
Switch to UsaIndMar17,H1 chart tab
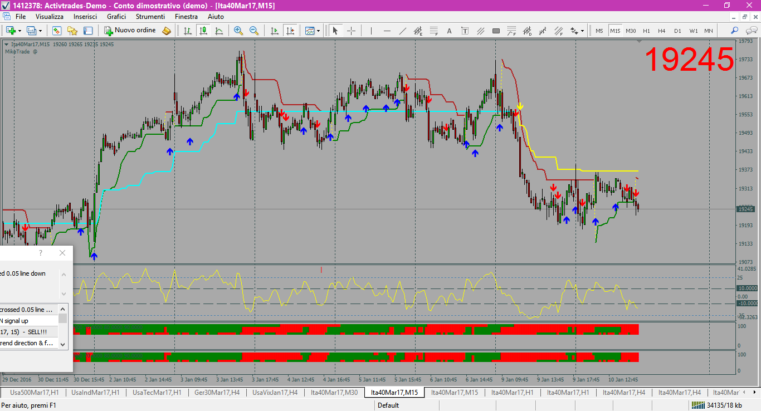pos(95,393)
